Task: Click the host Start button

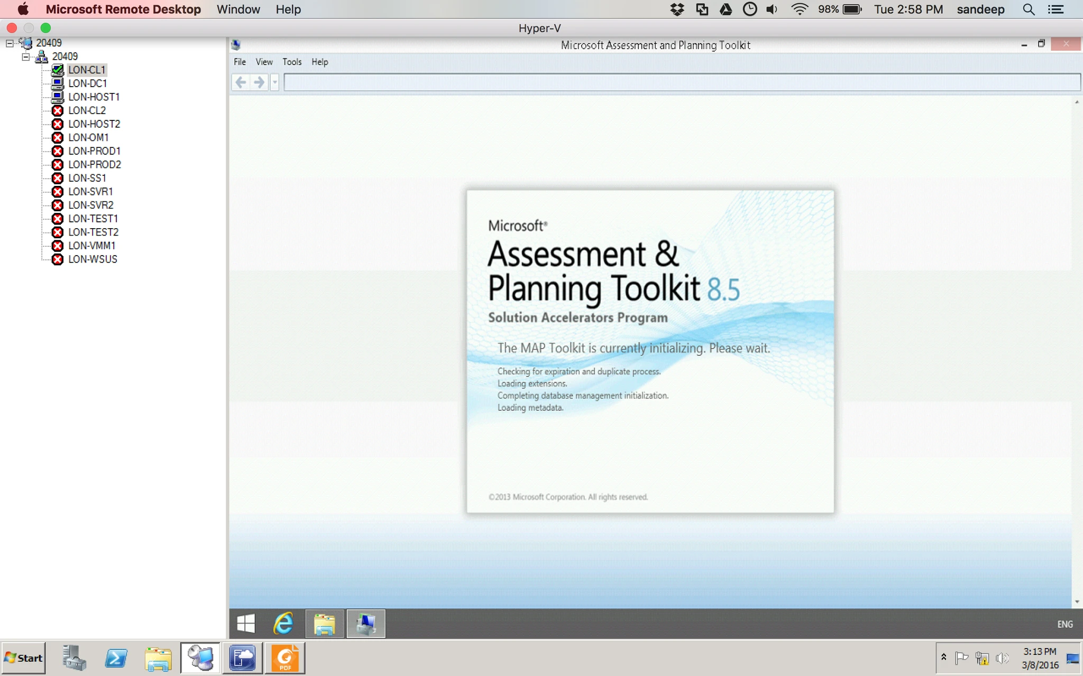Action: coord(23,658)
